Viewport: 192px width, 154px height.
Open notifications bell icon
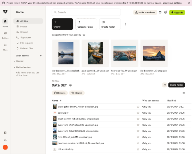pos(5,140)
